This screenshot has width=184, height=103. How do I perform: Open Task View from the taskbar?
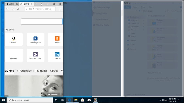point(63,100)
